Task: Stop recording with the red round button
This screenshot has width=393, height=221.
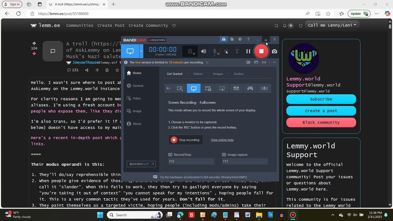Action: pos(261,51)
